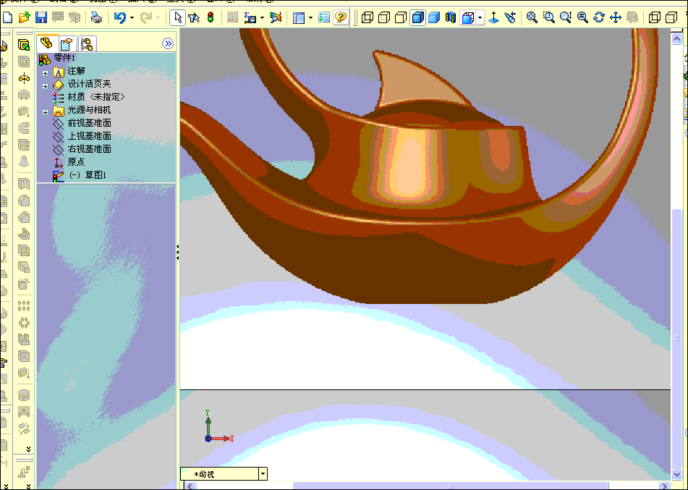Select the 原点 origin item
The image size is (688, 490).
tap(69, 162)
